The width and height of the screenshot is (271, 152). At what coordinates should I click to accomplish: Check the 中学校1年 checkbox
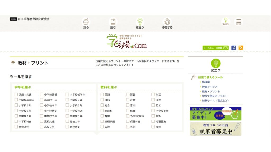pyautogui.click(x=16, y=116)
